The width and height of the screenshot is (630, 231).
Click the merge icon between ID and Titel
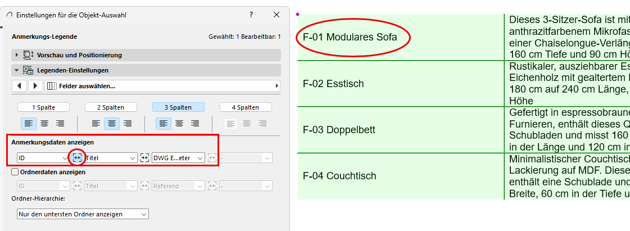coord(78,158)
